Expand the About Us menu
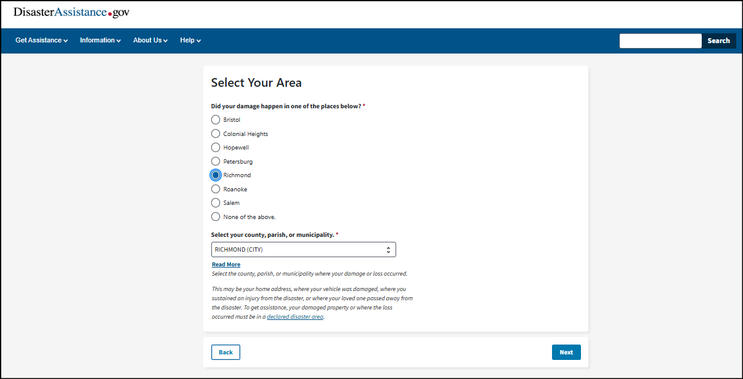 [150, 41]
